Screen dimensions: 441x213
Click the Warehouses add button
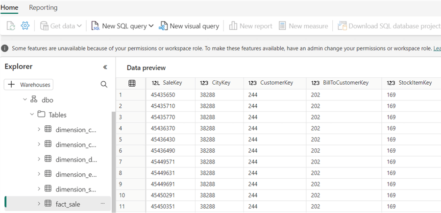[x=28, y=85]
